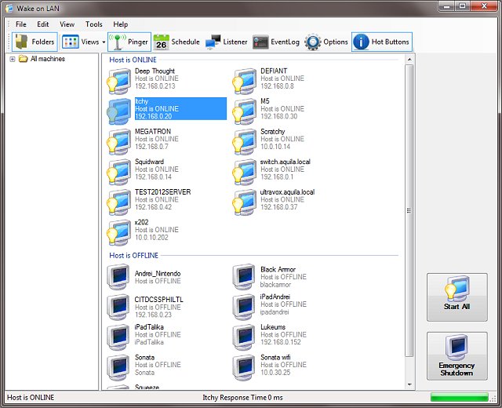Screen dimensions: 502x408
Task: Select the MEGATRON online host icon
Action: (118, 141)
